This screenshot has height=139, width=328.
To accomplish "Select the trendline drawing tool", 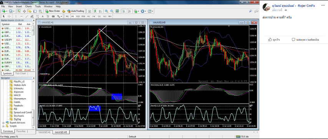I will tap(27, 16).
